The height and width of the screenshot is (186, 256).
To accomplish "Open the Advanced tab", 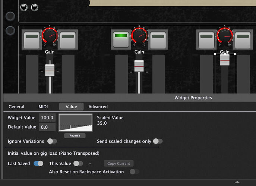I will 98,107.
